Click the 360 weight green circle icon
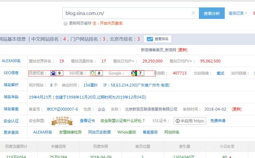255x158 pixels. point(93,73)
